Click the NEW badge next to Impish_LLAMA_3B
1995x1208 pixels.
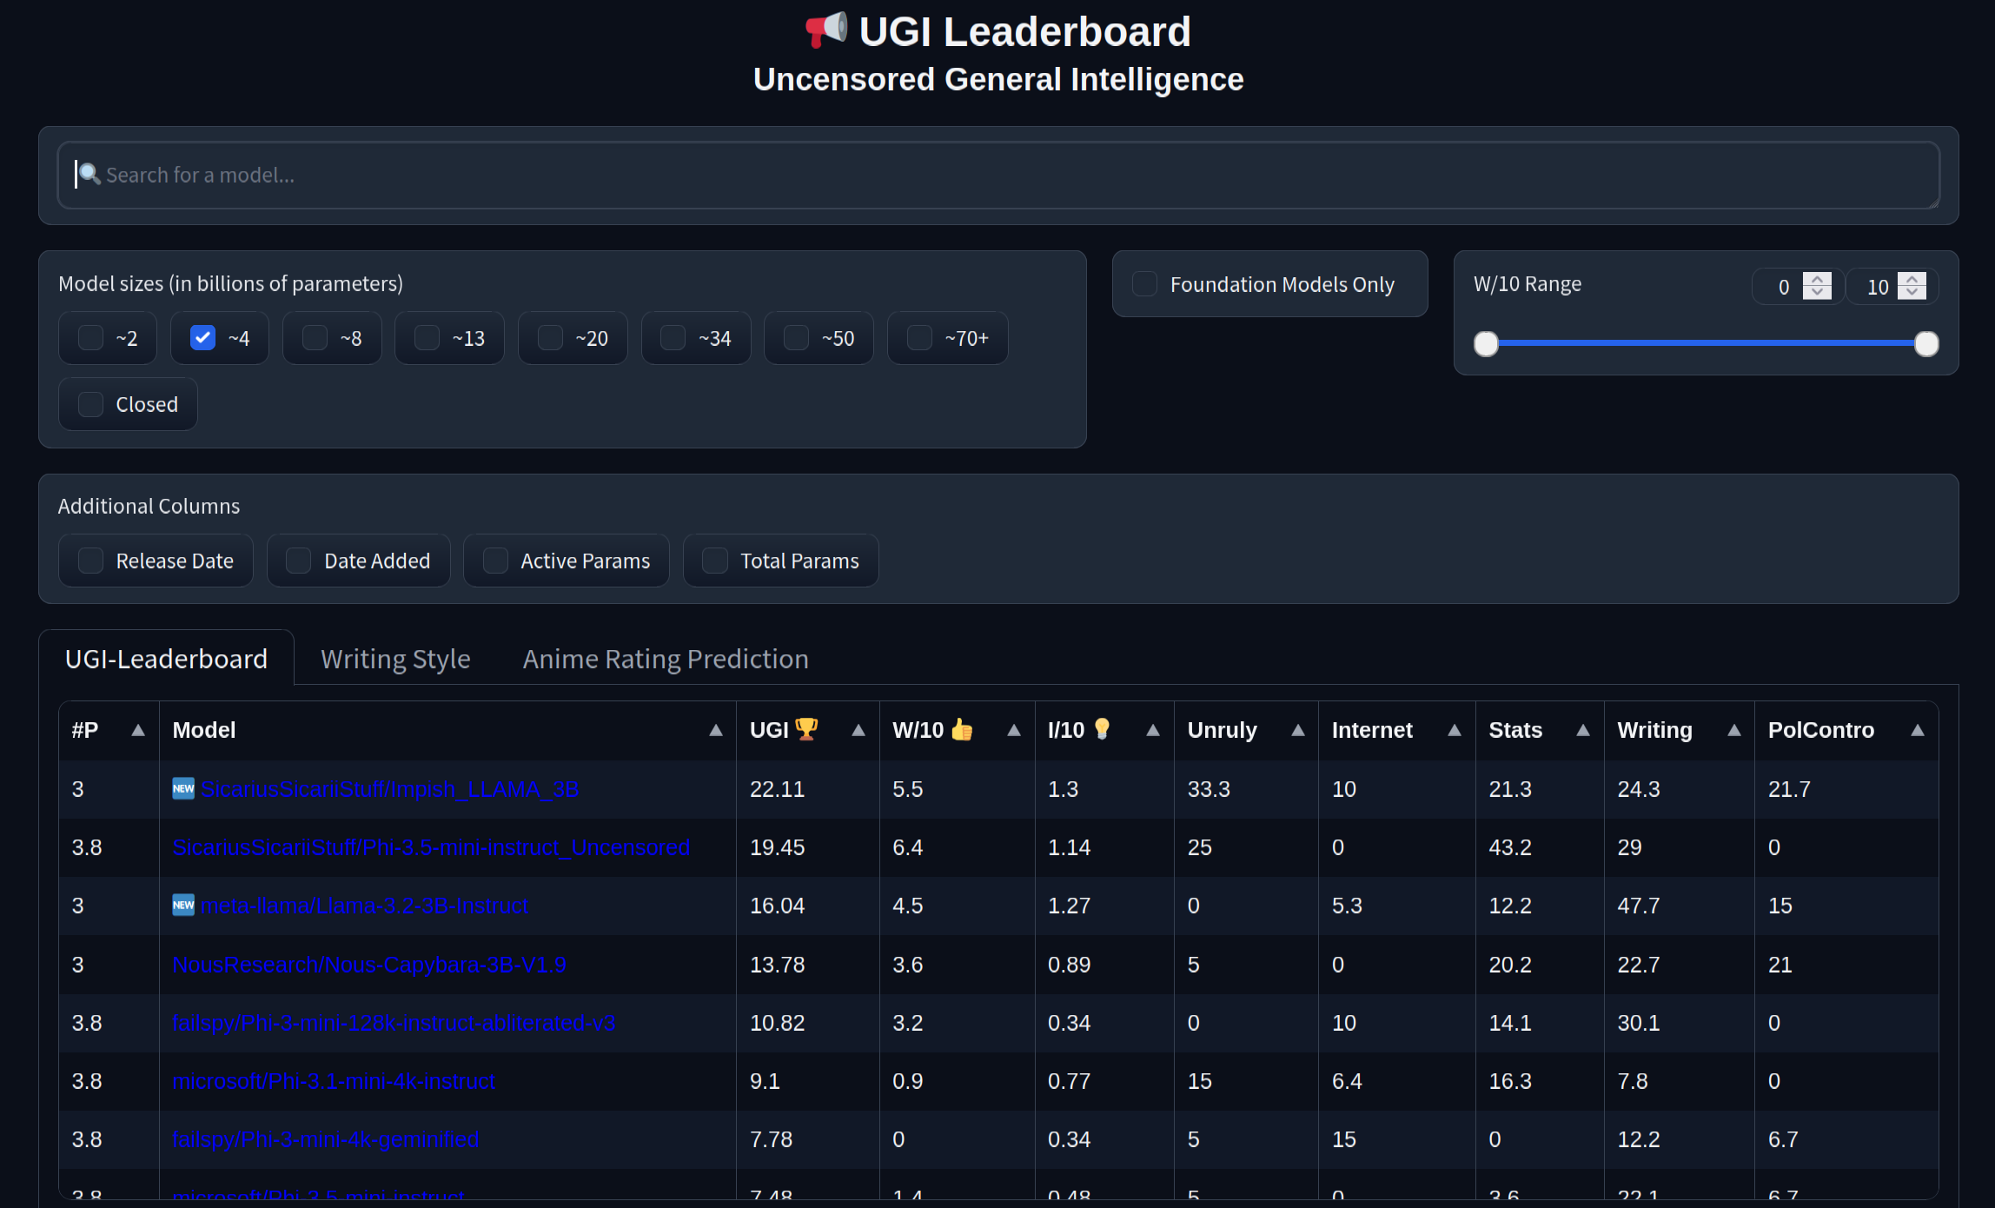coord(182,789)
